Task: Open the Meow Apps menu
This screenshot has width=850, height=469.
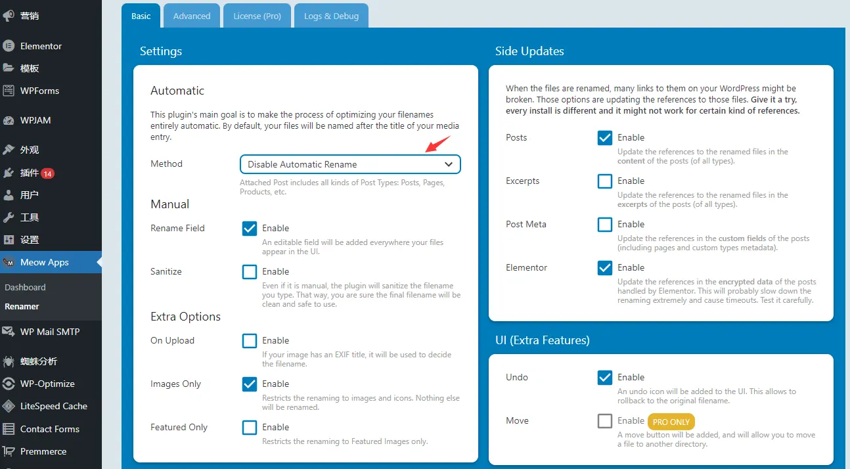Action: tap(51, 262)
